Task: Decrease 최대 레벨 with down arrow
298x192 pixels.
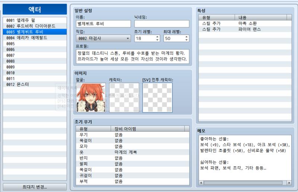Action: tap(187, 40)
